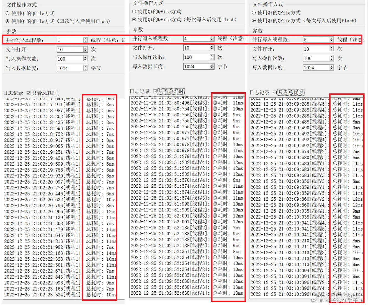
Task: Click thread count field showing 1
Action: [70, 40]
